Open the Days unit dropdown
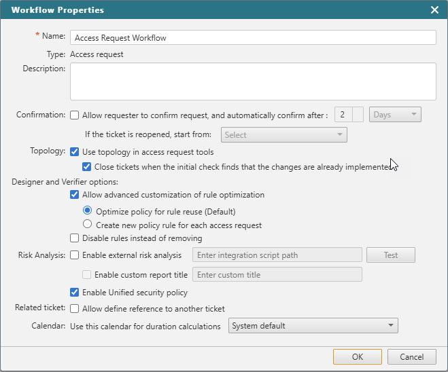 pyautogui.click(x=395, y=115)
